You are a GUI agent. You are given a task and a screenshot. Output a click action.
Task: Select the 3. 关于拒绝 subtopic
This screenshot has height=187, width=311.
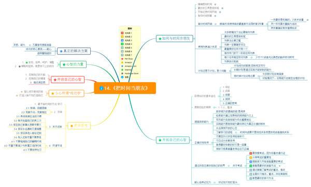[x=55, y=127]
